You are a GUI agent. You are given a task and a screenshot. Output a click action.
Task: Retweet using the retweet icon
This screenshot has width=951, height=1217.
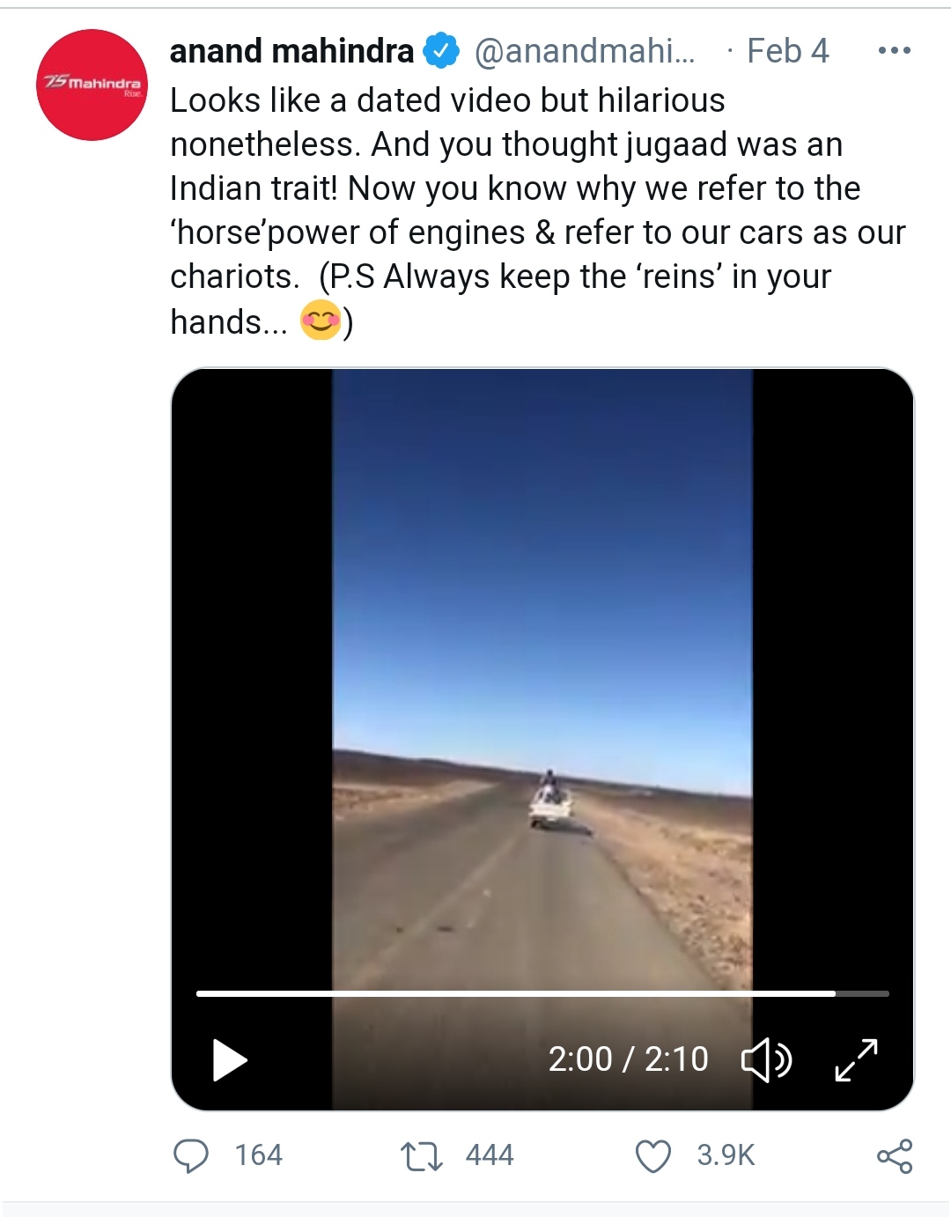click(x=422, y=1156)
